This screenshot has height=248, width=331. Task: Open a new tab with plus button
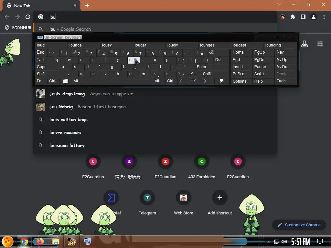(87, 5)
